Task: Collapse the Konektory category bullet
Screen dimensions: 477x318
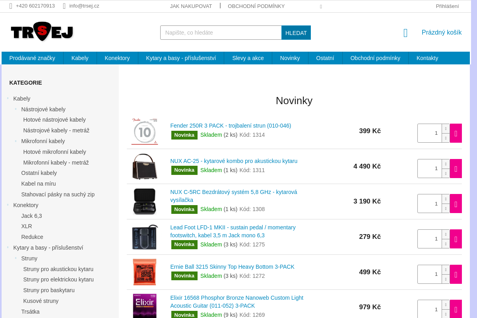Action: [x=8, y=205]
